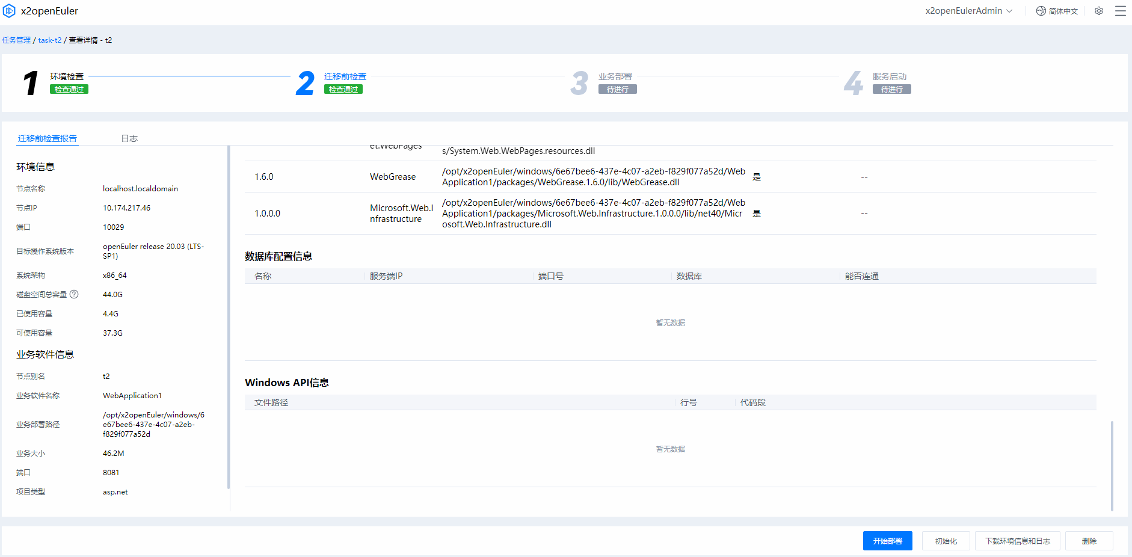
Task: Switch to the 日志 tab
Action: pyautogui.click(x=129, y=138)
